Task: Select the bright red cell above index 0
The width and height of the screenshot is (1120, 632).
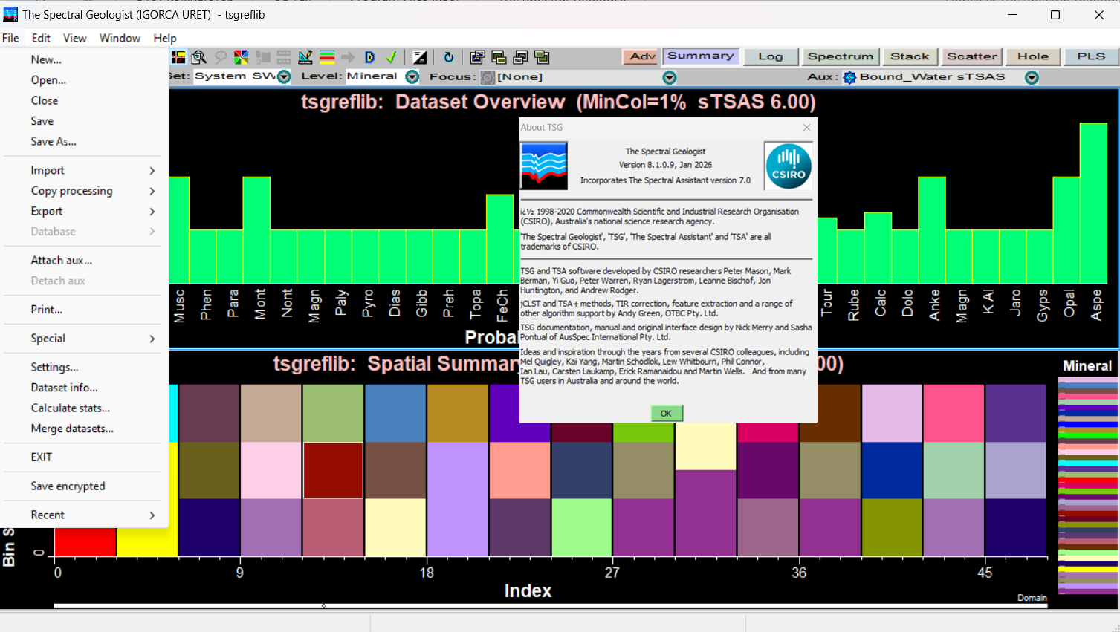Action: 85,541
